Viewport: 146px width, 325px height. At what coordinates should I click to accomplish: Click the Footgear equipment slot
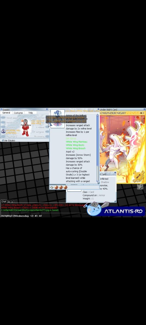39,132
